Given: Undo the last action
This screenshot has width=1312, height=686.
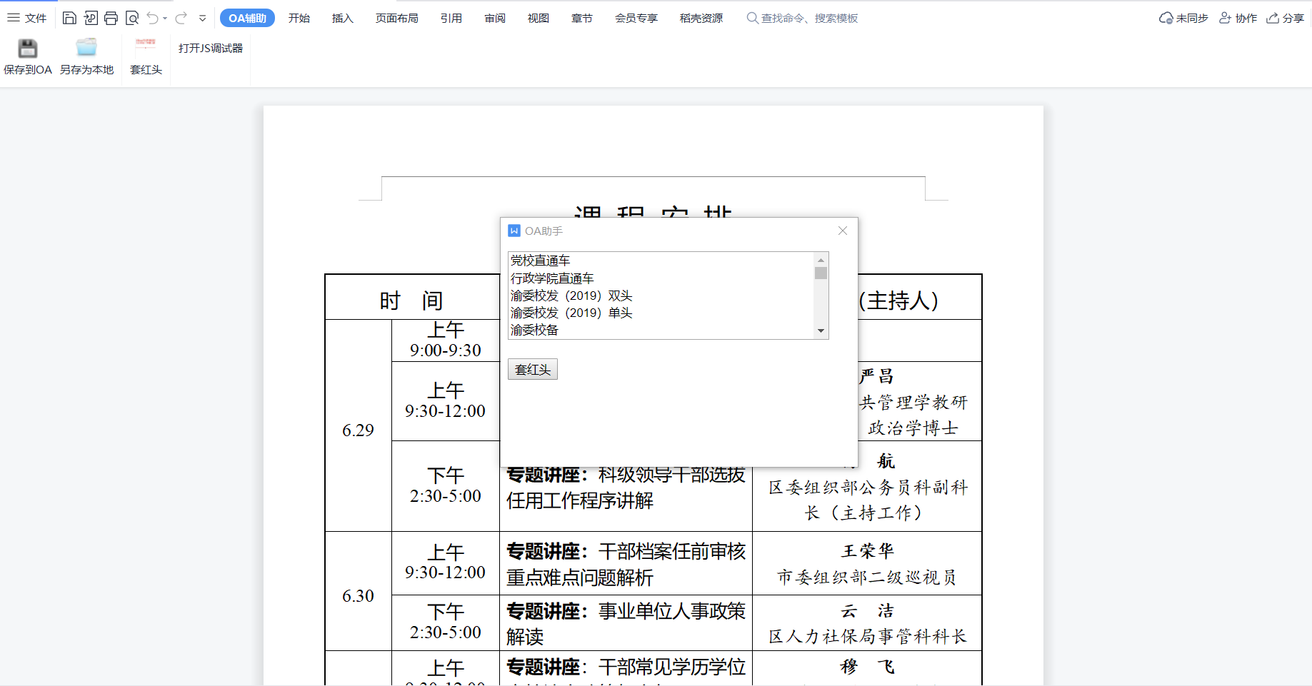Looking at the screenshot, I should point(152,18).
